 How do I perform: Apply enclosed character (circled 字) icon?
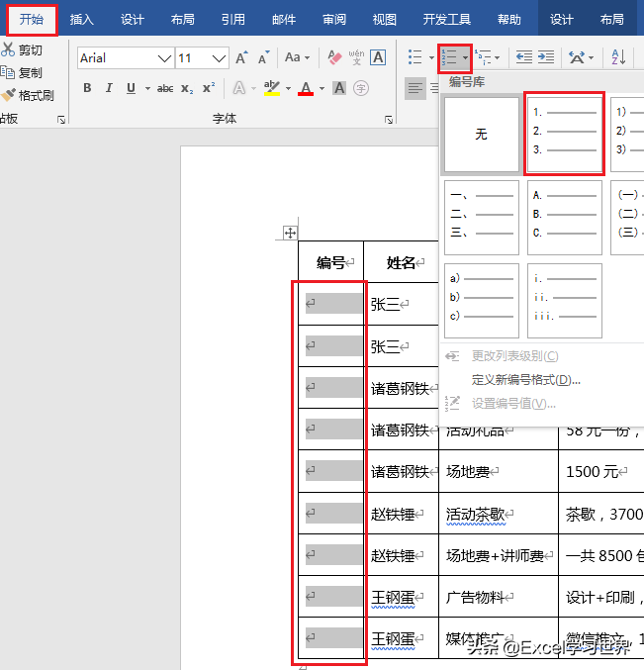pyautogui.click(x=361, y=88)
